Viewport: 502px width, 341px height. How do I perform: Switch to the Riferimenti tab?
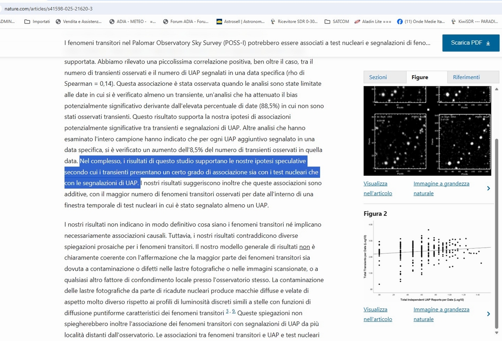click(x=466, y=77)
